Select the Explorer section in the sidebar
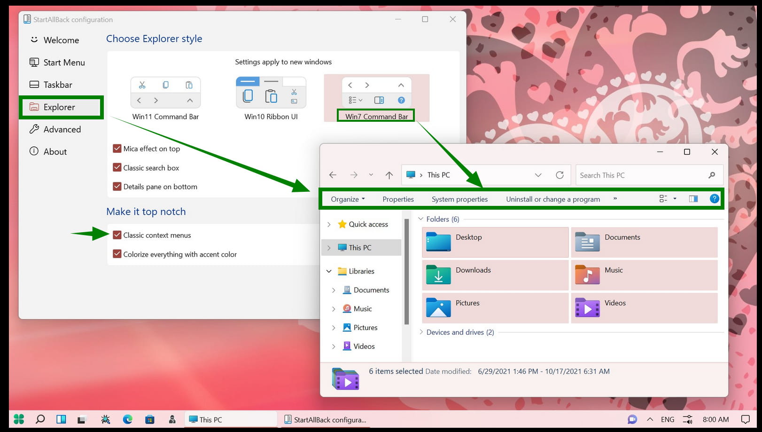 point(61,107)
